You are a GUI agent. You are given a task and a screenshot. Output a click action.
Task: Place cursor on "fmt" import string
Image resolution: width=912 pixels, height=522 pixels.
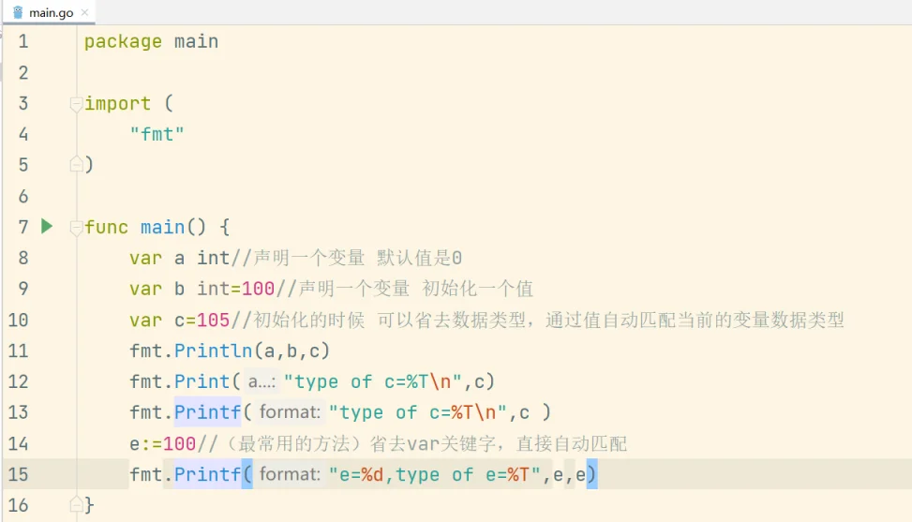coord(157,134)
